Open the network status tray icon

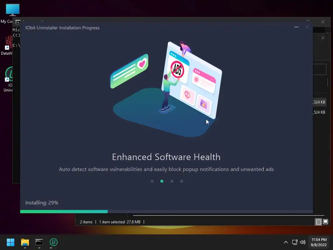click(295, 242)
